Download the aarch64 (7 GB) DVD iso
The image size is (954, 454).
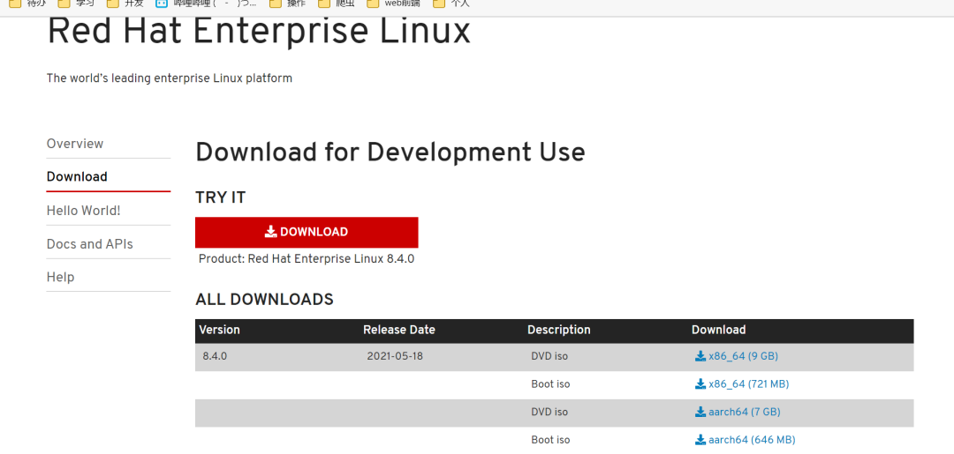[738, 412]
